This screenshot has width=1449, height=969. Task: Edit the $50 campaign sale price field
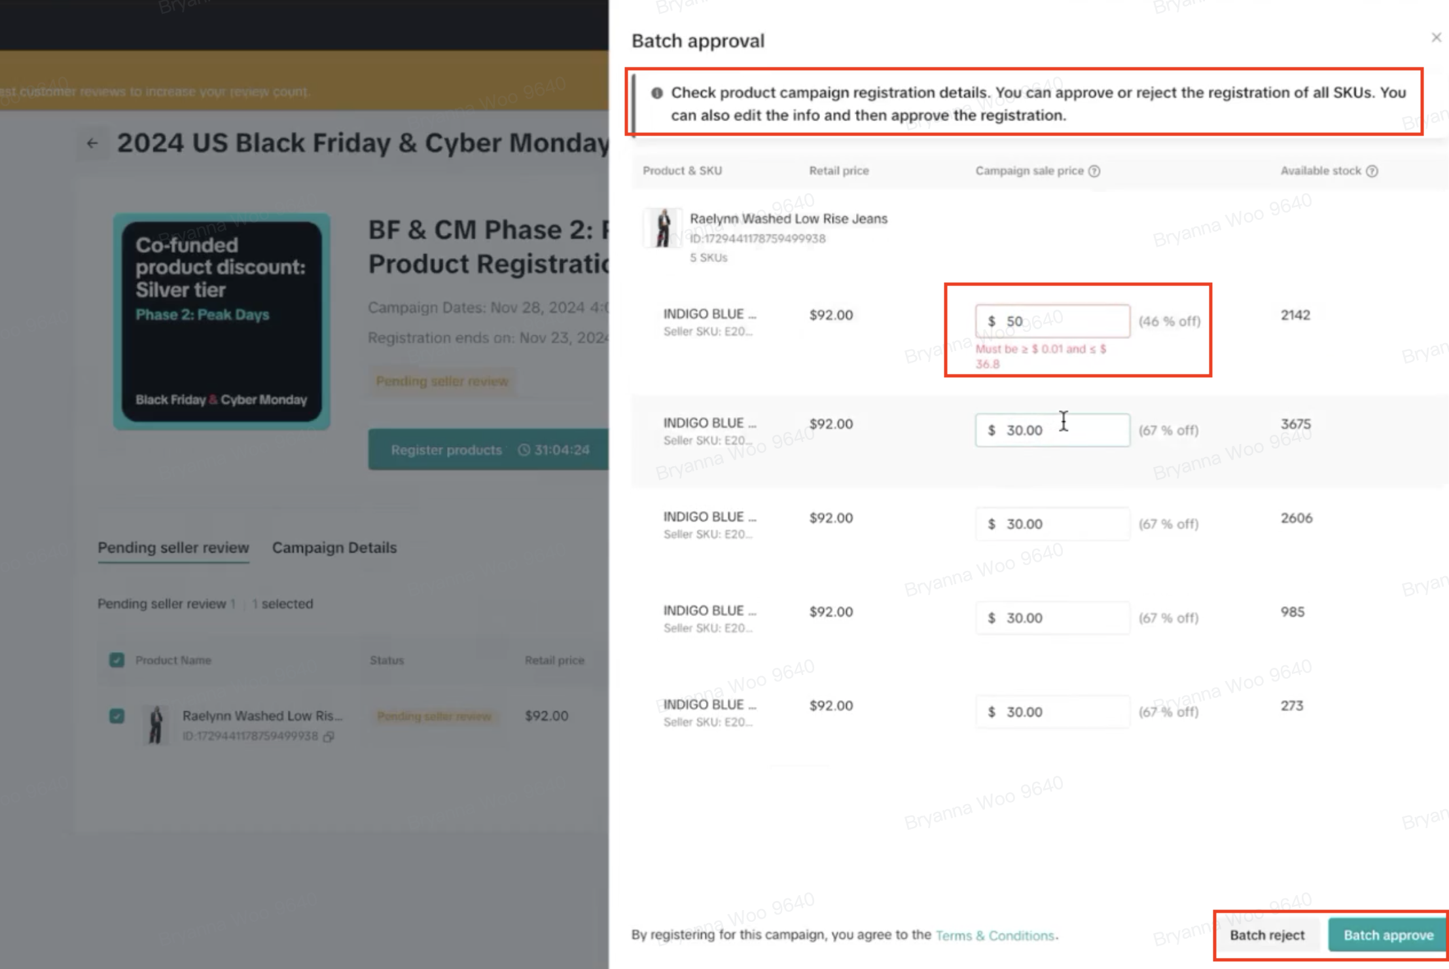(x=1060, y=321)
